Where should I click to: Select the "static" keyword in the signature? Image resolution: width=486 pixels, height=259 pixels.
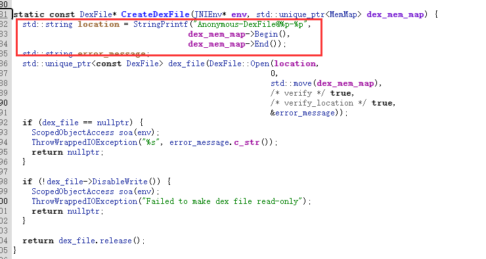pyautogui.click(x=29, y=14)
